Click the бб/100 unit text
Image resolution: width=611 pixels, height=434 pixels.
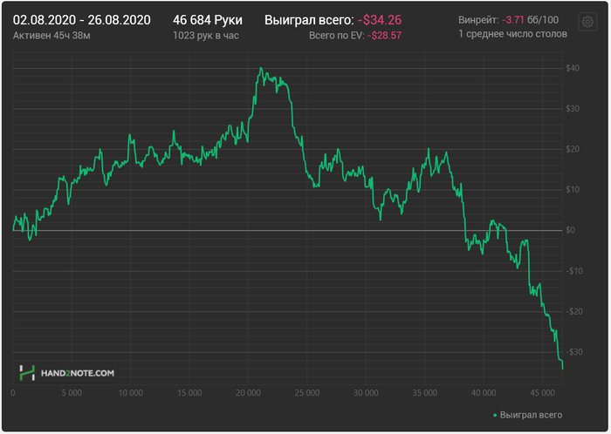543,20
